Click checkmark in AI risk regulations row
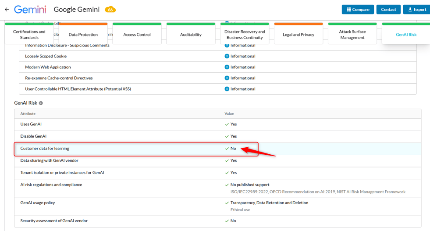The width and height of the screenshot is (430, 231). pyautogui.click(x=227, y=185)
